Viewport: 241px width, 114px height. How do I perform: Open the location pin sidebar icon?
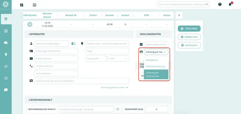coord(6,55)
